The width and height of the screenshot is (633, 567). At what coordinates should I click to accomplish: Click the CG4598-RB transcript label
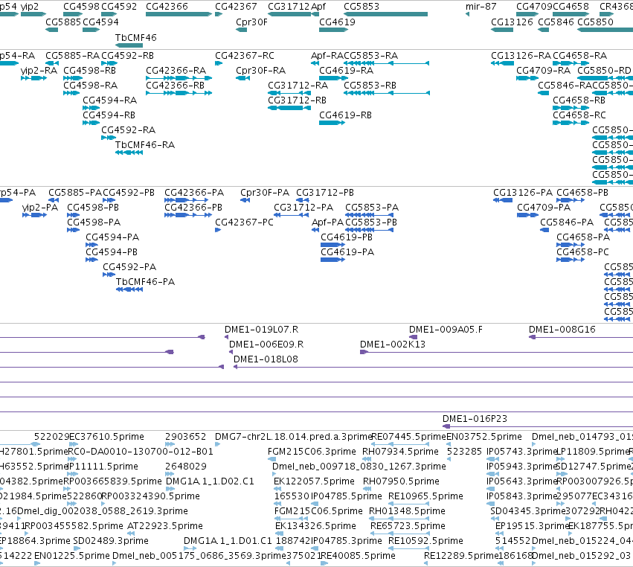(x=89, y=71)
